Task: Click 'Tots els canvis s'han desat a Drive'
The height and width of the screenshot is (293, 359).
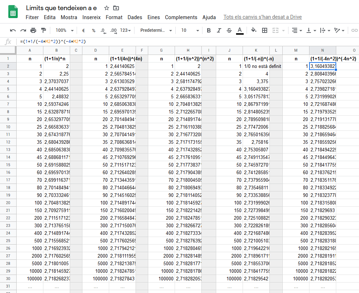Action: click(262, 17)
